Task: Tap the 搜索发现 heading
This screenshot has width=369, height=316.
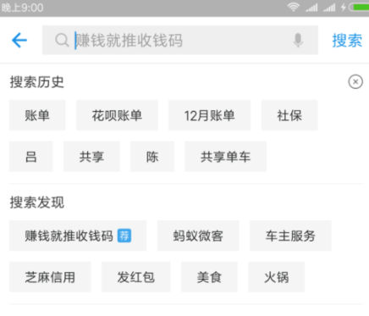Action: tap(37, 202)
